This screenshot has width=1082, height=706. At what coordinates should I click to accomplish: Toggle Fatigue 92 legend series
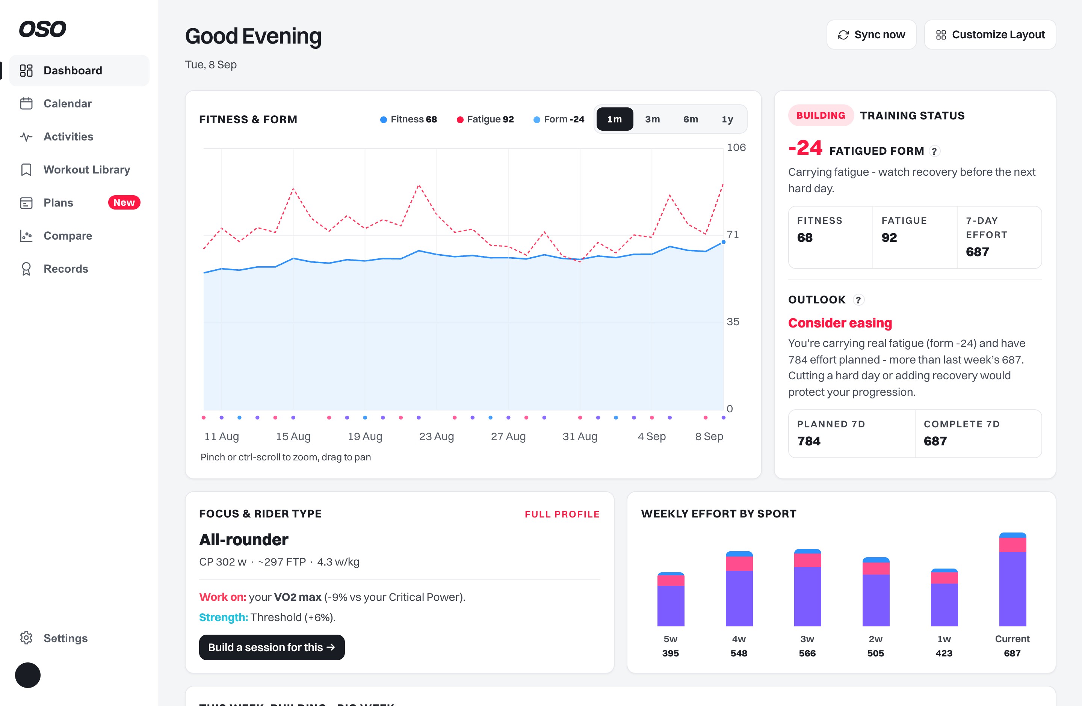485,119
